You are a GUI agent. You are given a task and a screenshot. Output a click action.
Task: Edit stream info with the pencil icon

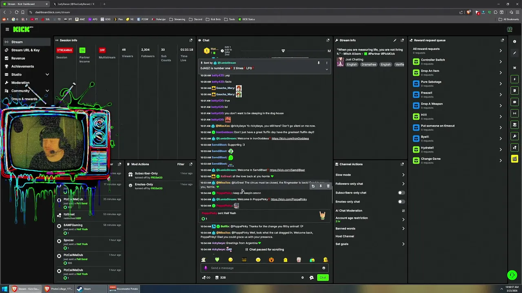coord(395,40)
